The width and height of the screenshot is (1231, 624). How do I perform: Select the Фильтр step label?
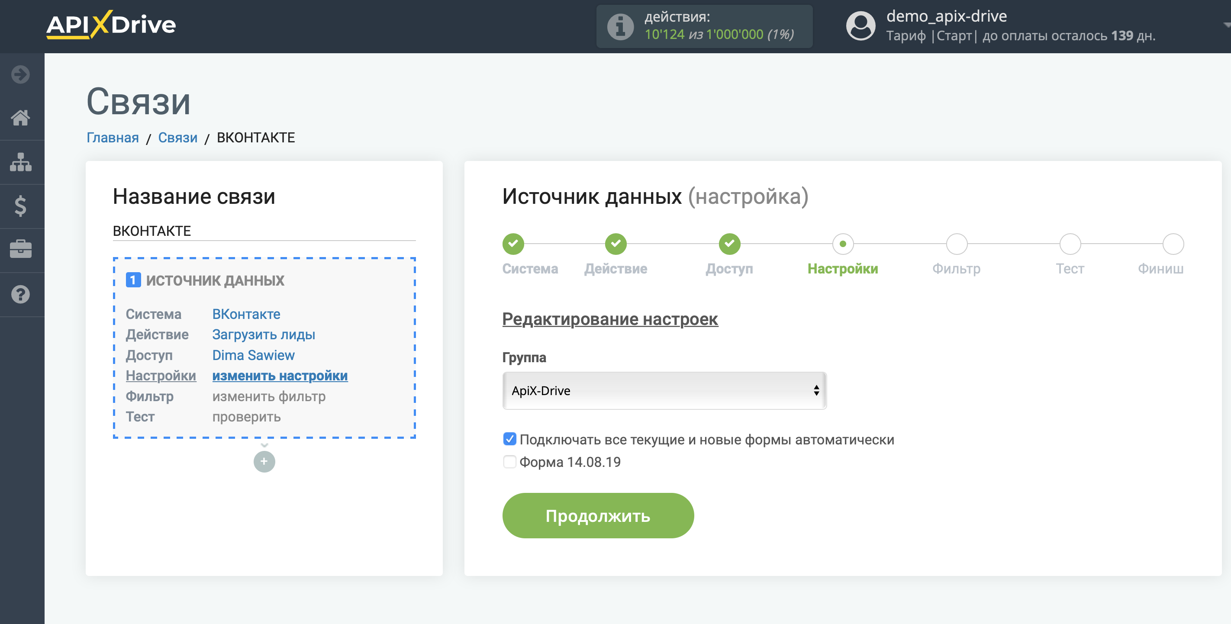(956, 269)
